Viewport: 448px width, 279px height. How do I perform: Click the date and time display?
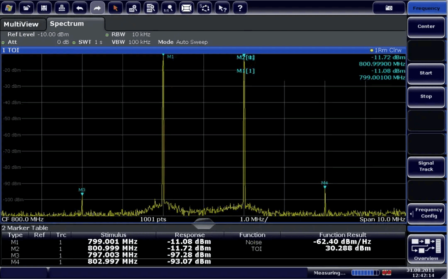pos(420,273)
